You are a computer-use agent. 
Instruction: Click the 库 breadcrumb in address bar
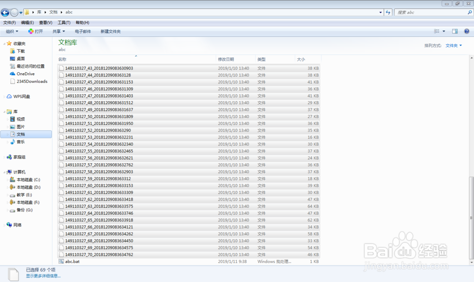pyautogui.click(x=39, y=12)
